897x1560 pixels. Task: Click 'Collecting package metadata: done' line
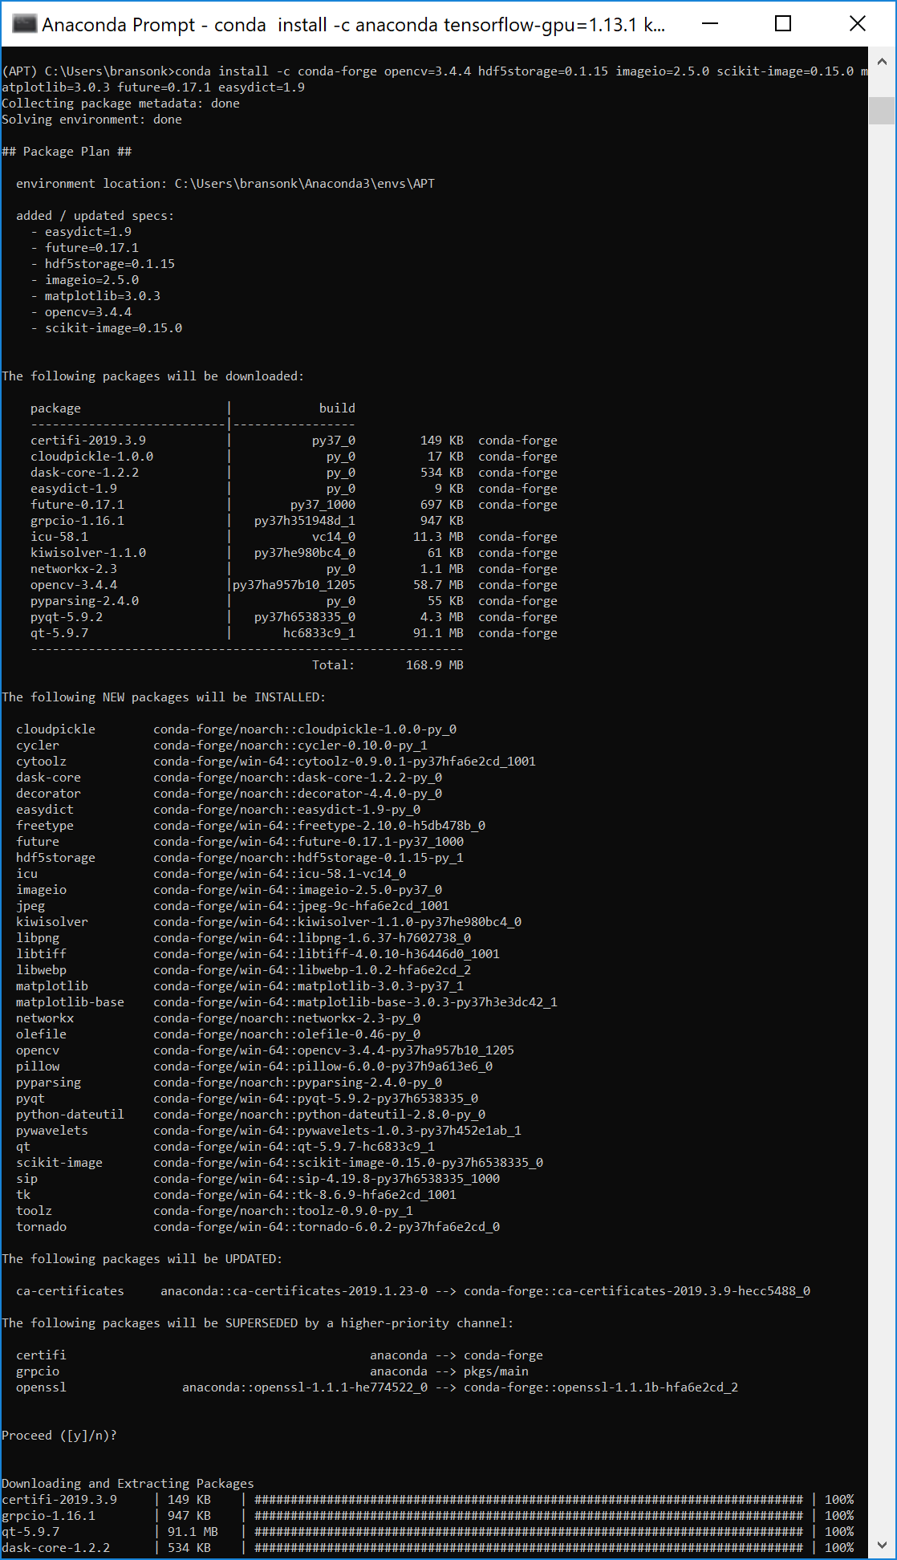120,104
